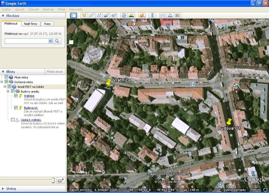The height and width of the screenshot is (193, 269).
Task: Show sunlight across the landscape icon
Action: [x=131, y=15]
